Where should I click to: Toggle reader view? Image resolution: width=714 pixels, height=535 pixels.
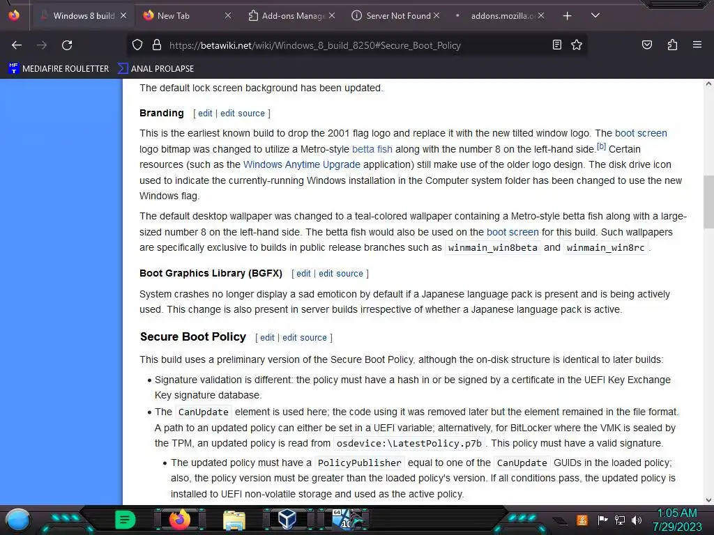[557, 45]
